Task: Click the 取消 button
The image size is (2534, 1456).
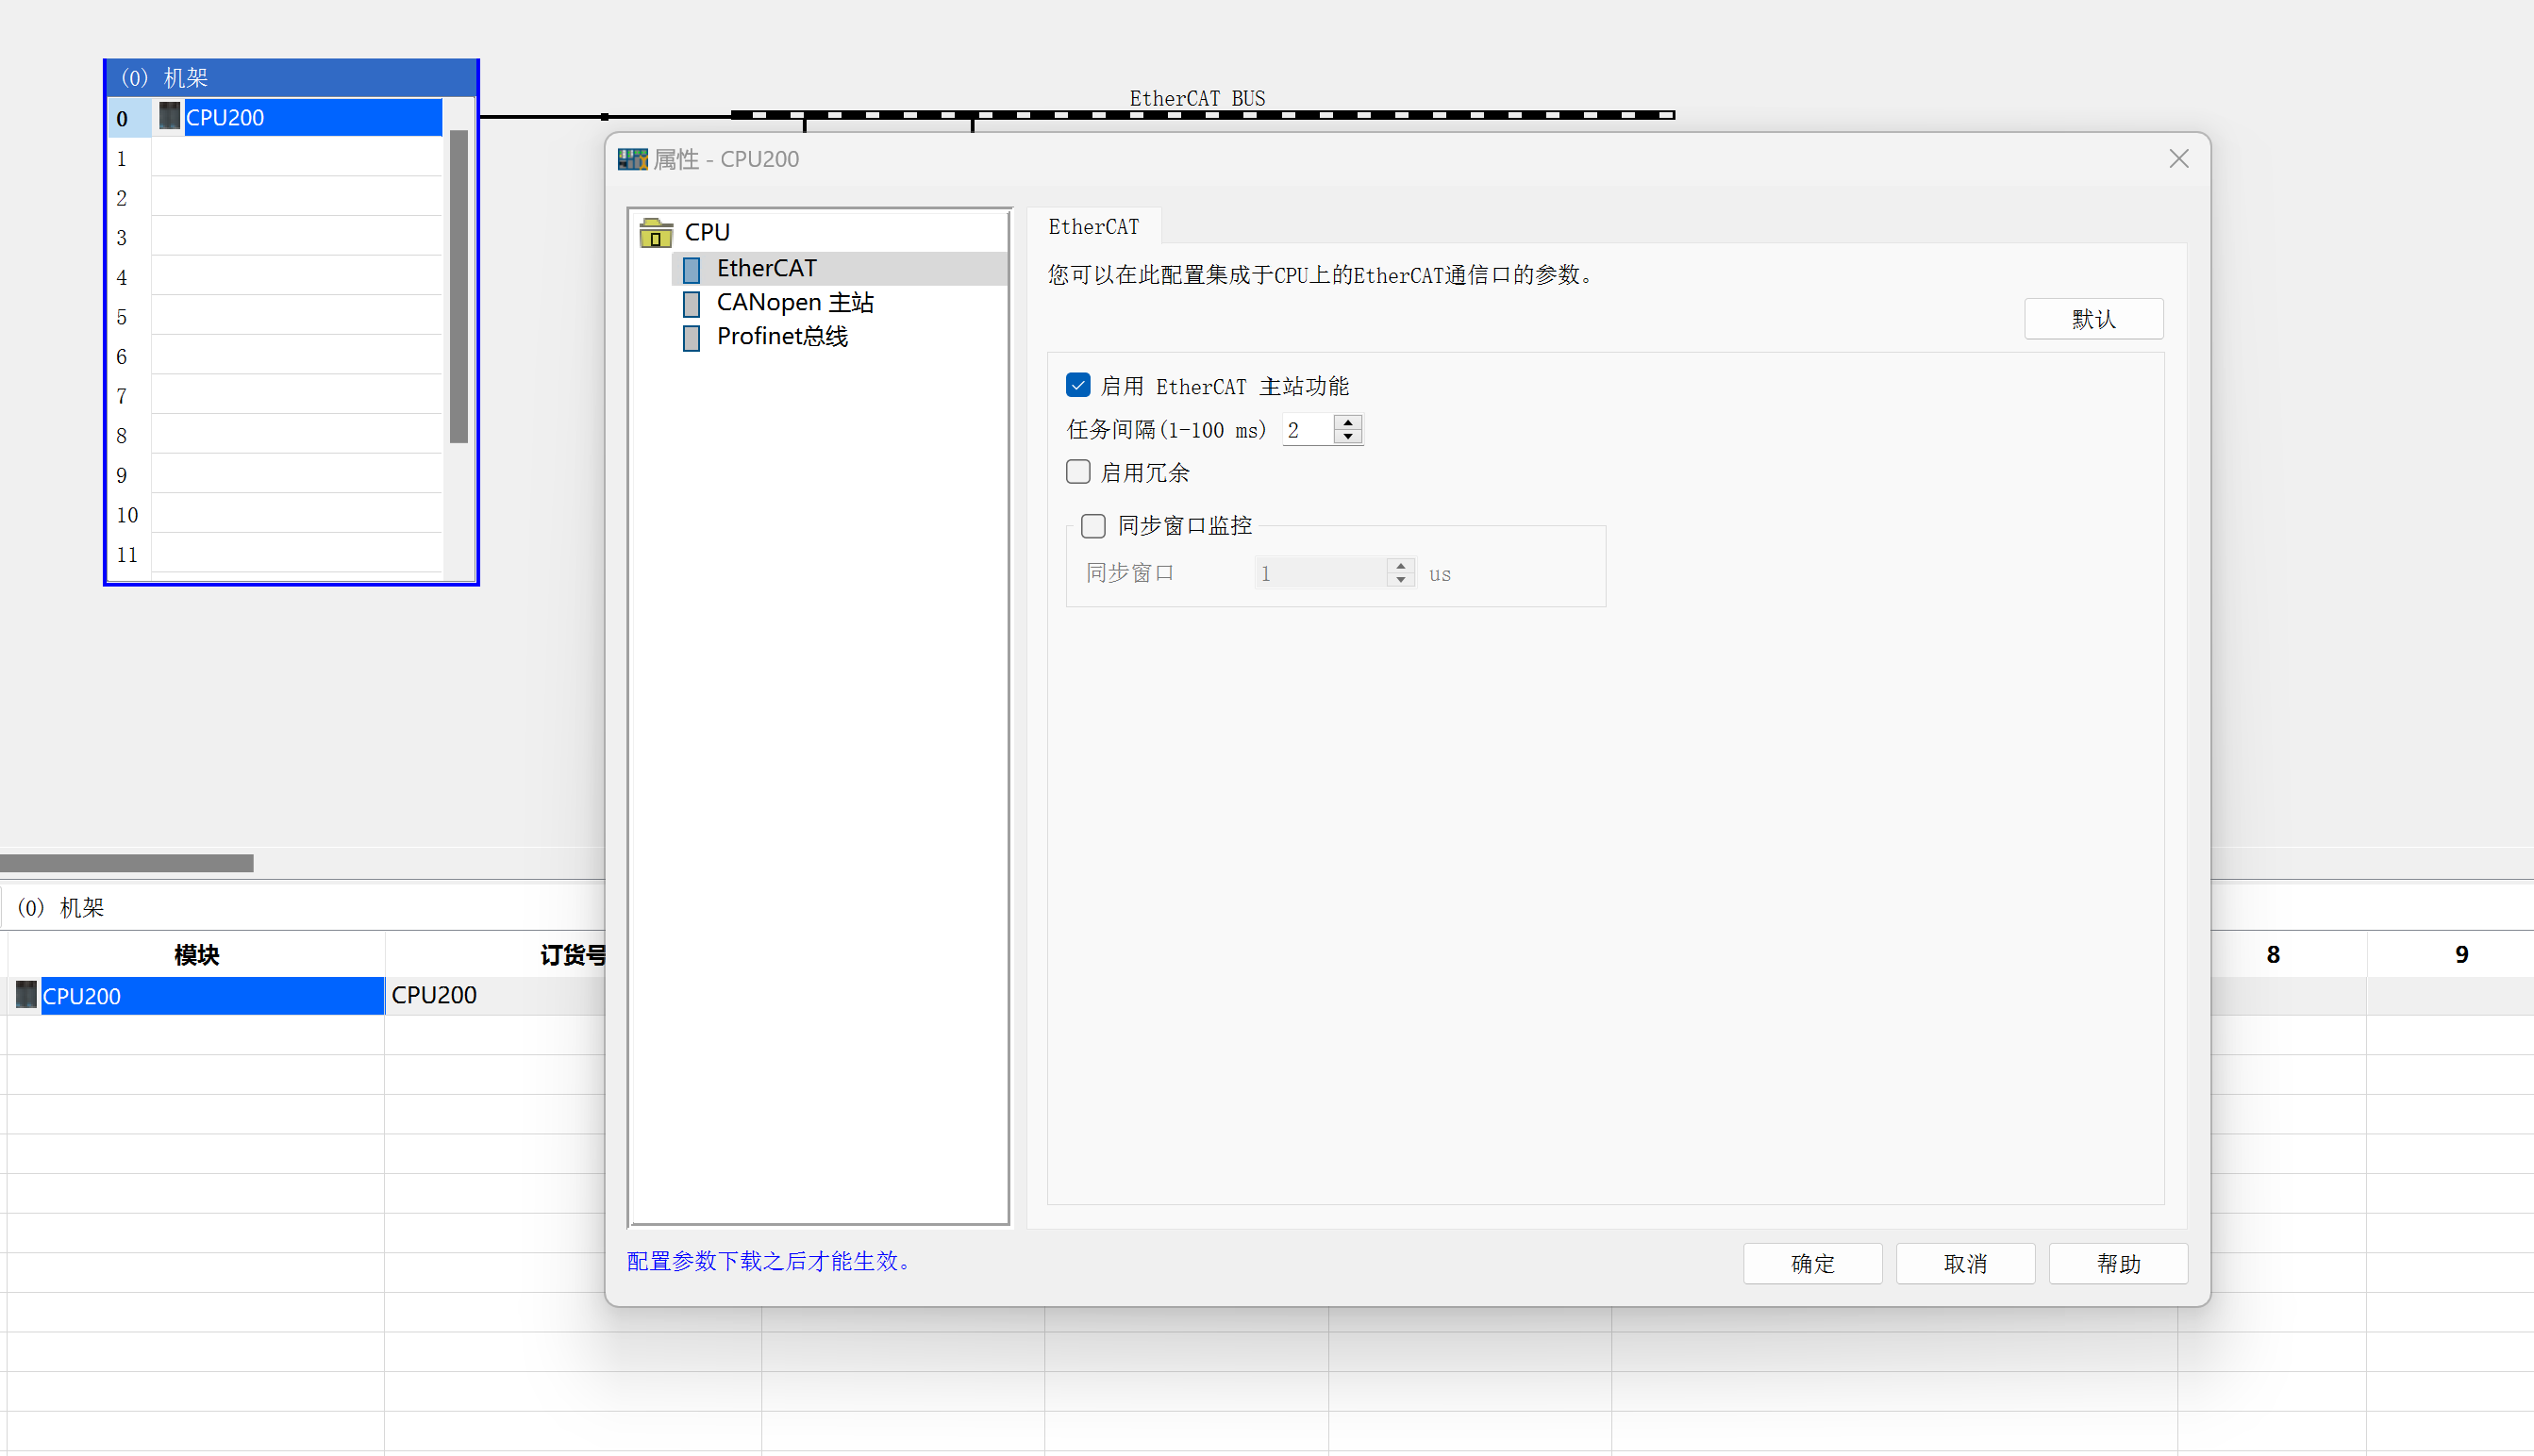Action: click(x=1966, y=1264)
